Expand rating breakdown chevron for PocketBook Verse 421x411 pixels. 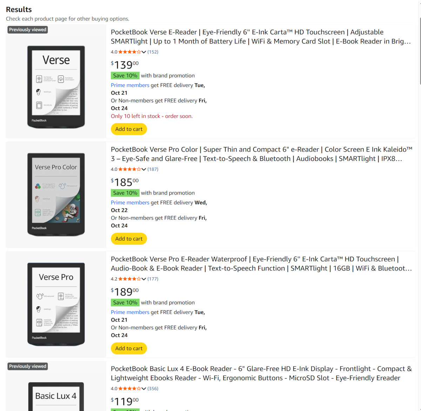coord(144,52)
